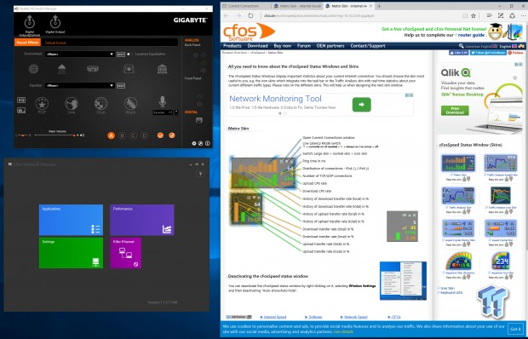Screen dimensions: 528x339
Task: Adjust the Main Volume slider
Action: point(55,135)
